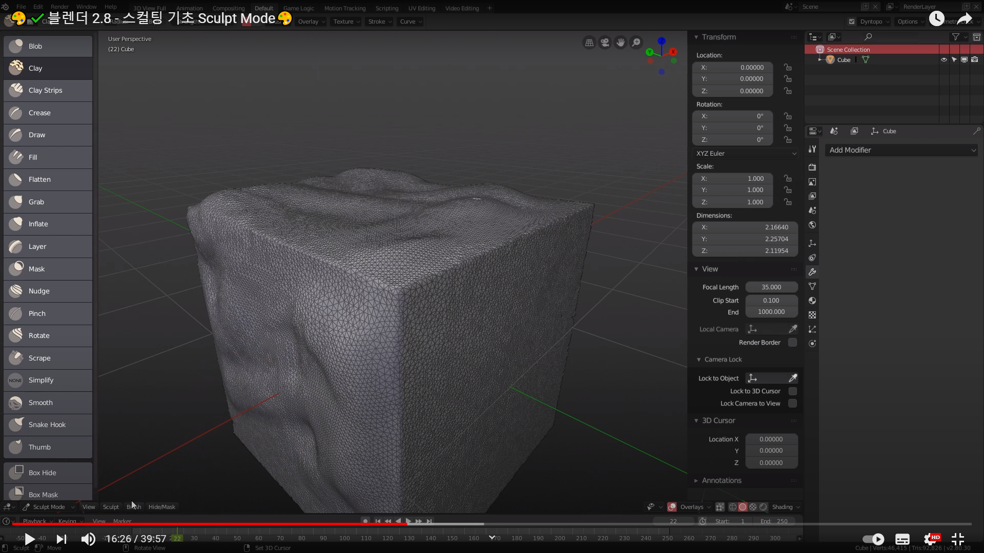The width and height of the screenshot is (984, 553).
Task: Click the Stroke settings button
Action: click(379, 22)
